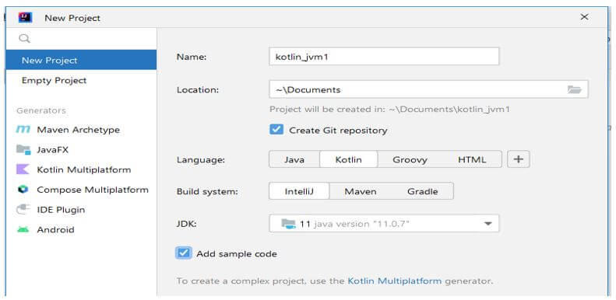This screenshot has height=300, width=616.
Task: Open Android generator entry
Action: pos(81,229)
